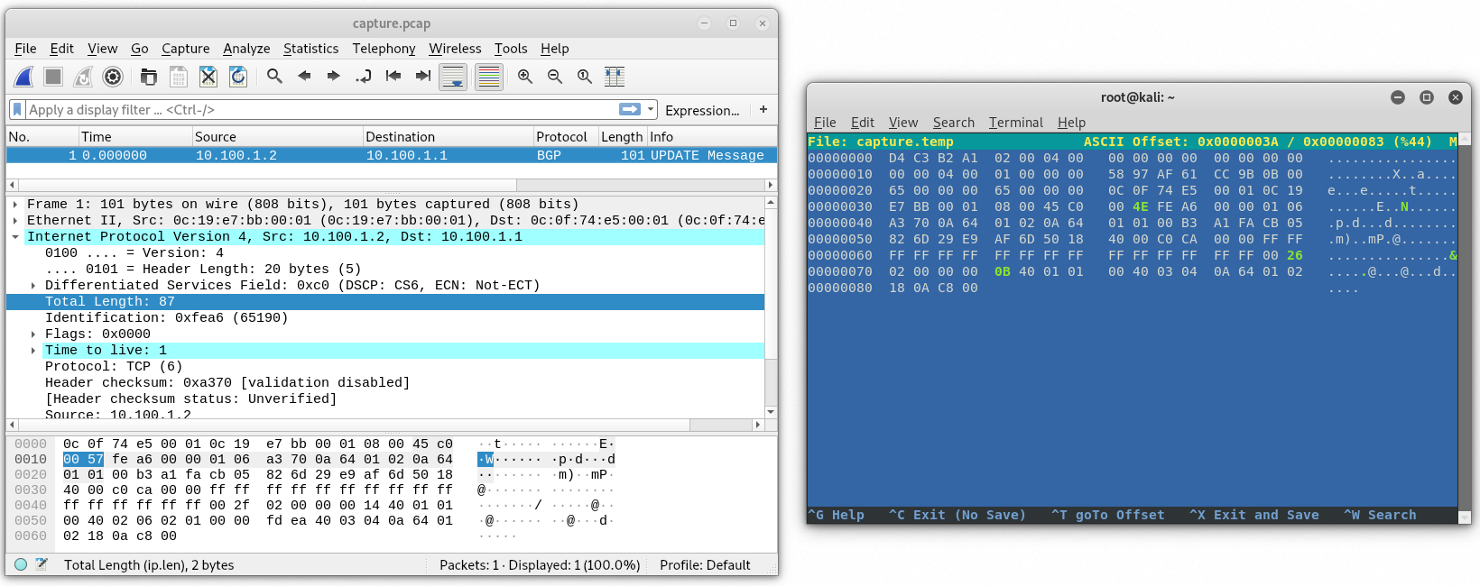Image resolution: width=1480 pixels, height=586 pixels.
Task: Toggle auto-scroll during live capture
Action: click(x=453, y=77)
